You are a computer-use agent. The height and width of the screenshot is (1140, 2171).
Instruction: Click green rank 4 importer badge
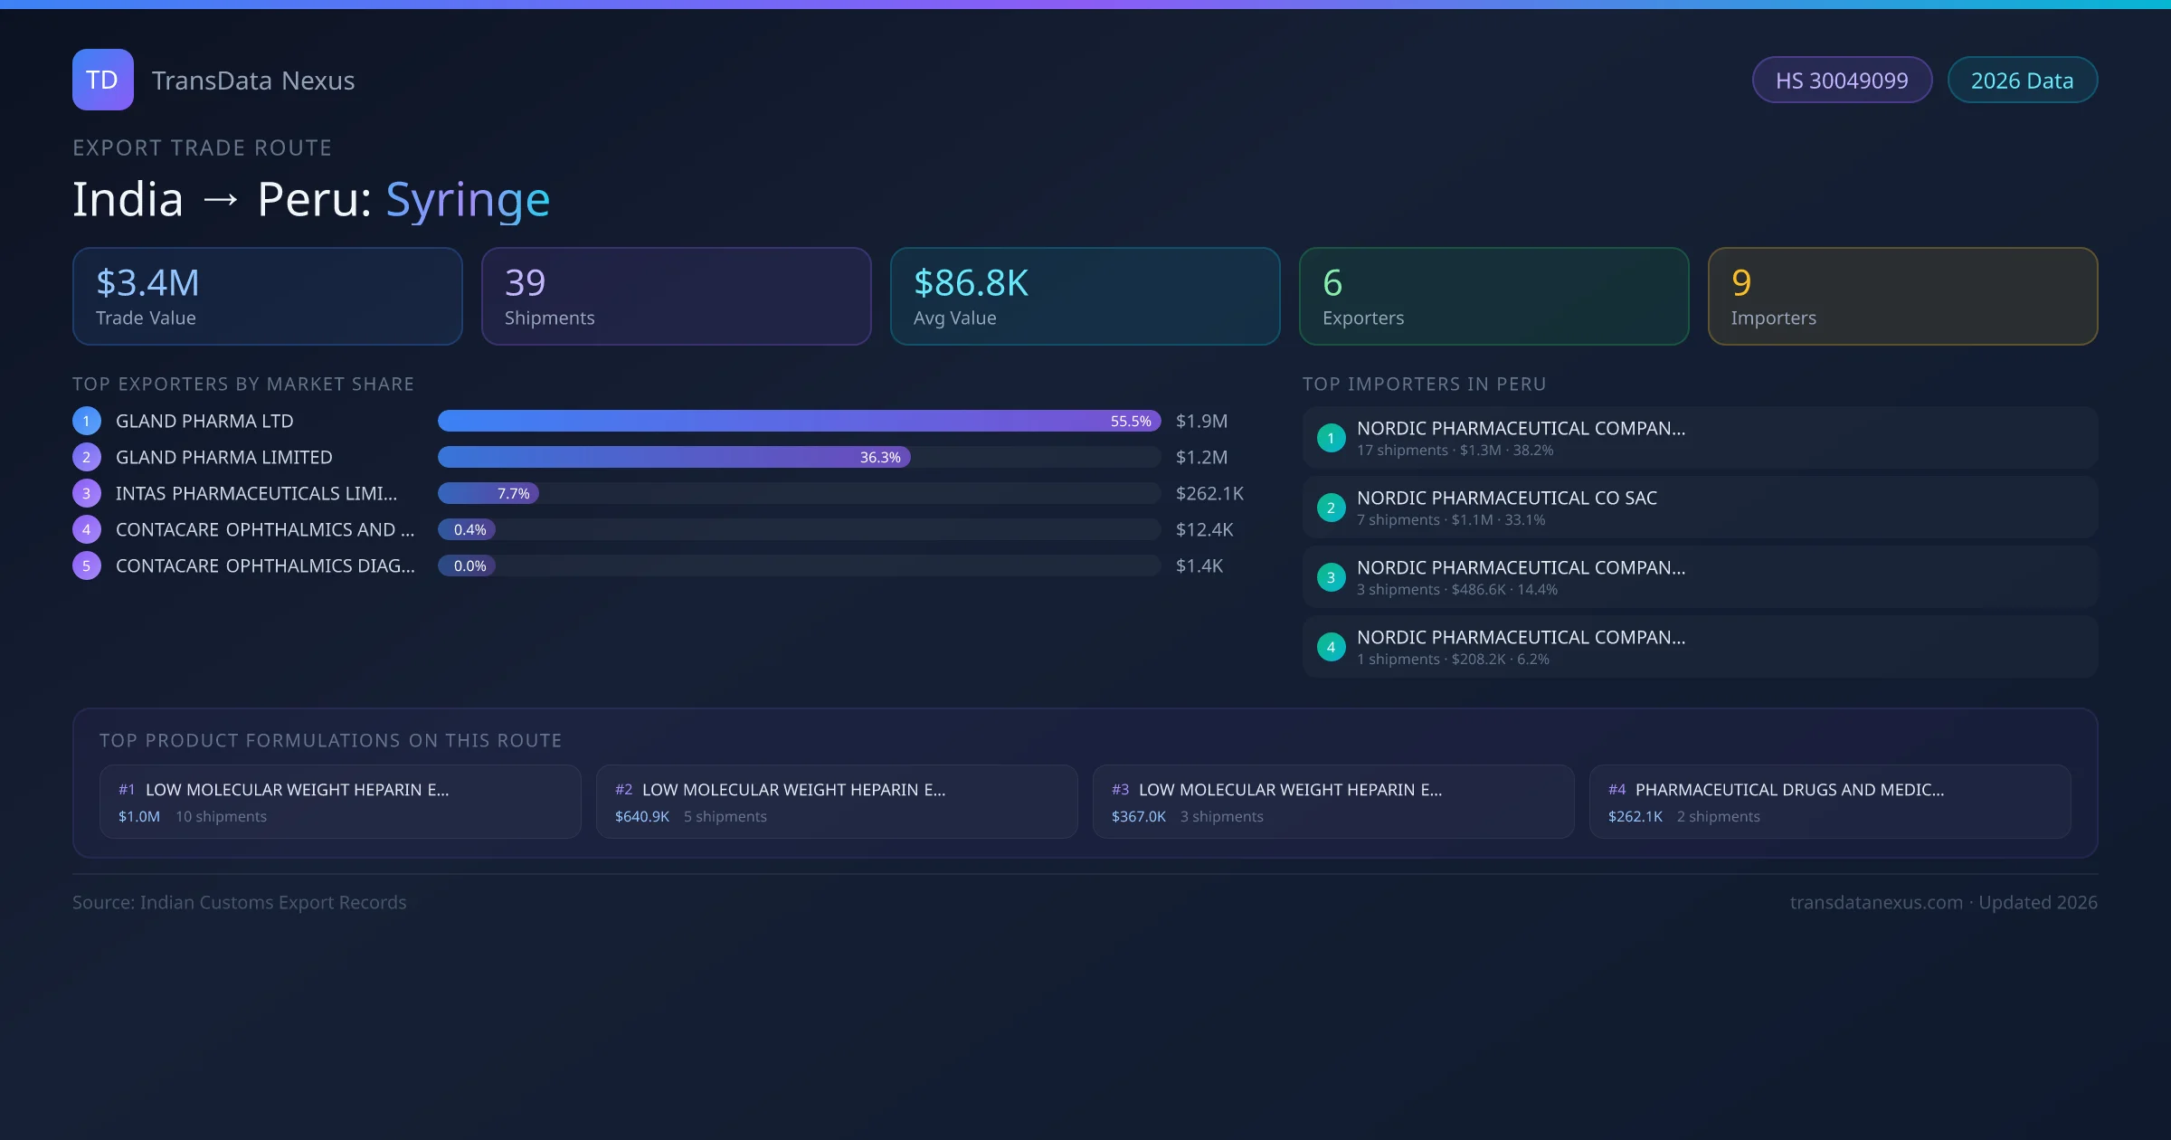point(1331,647)
